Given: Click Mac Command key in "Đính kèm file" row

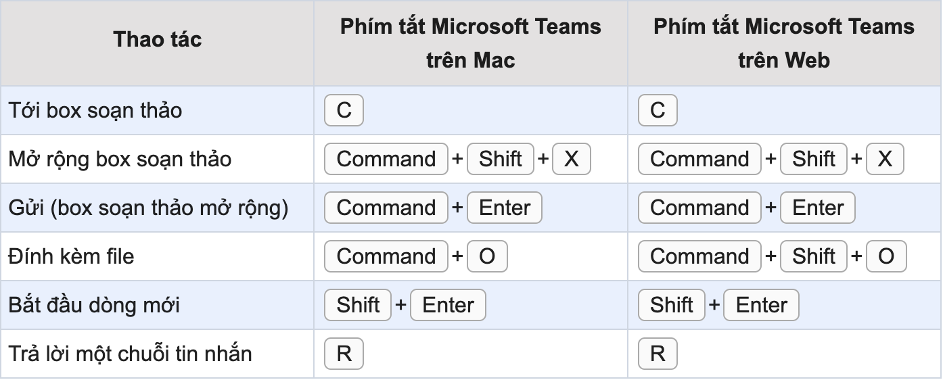Looking at the screenshot, I should pyautogui.click(x=386, y=256).
